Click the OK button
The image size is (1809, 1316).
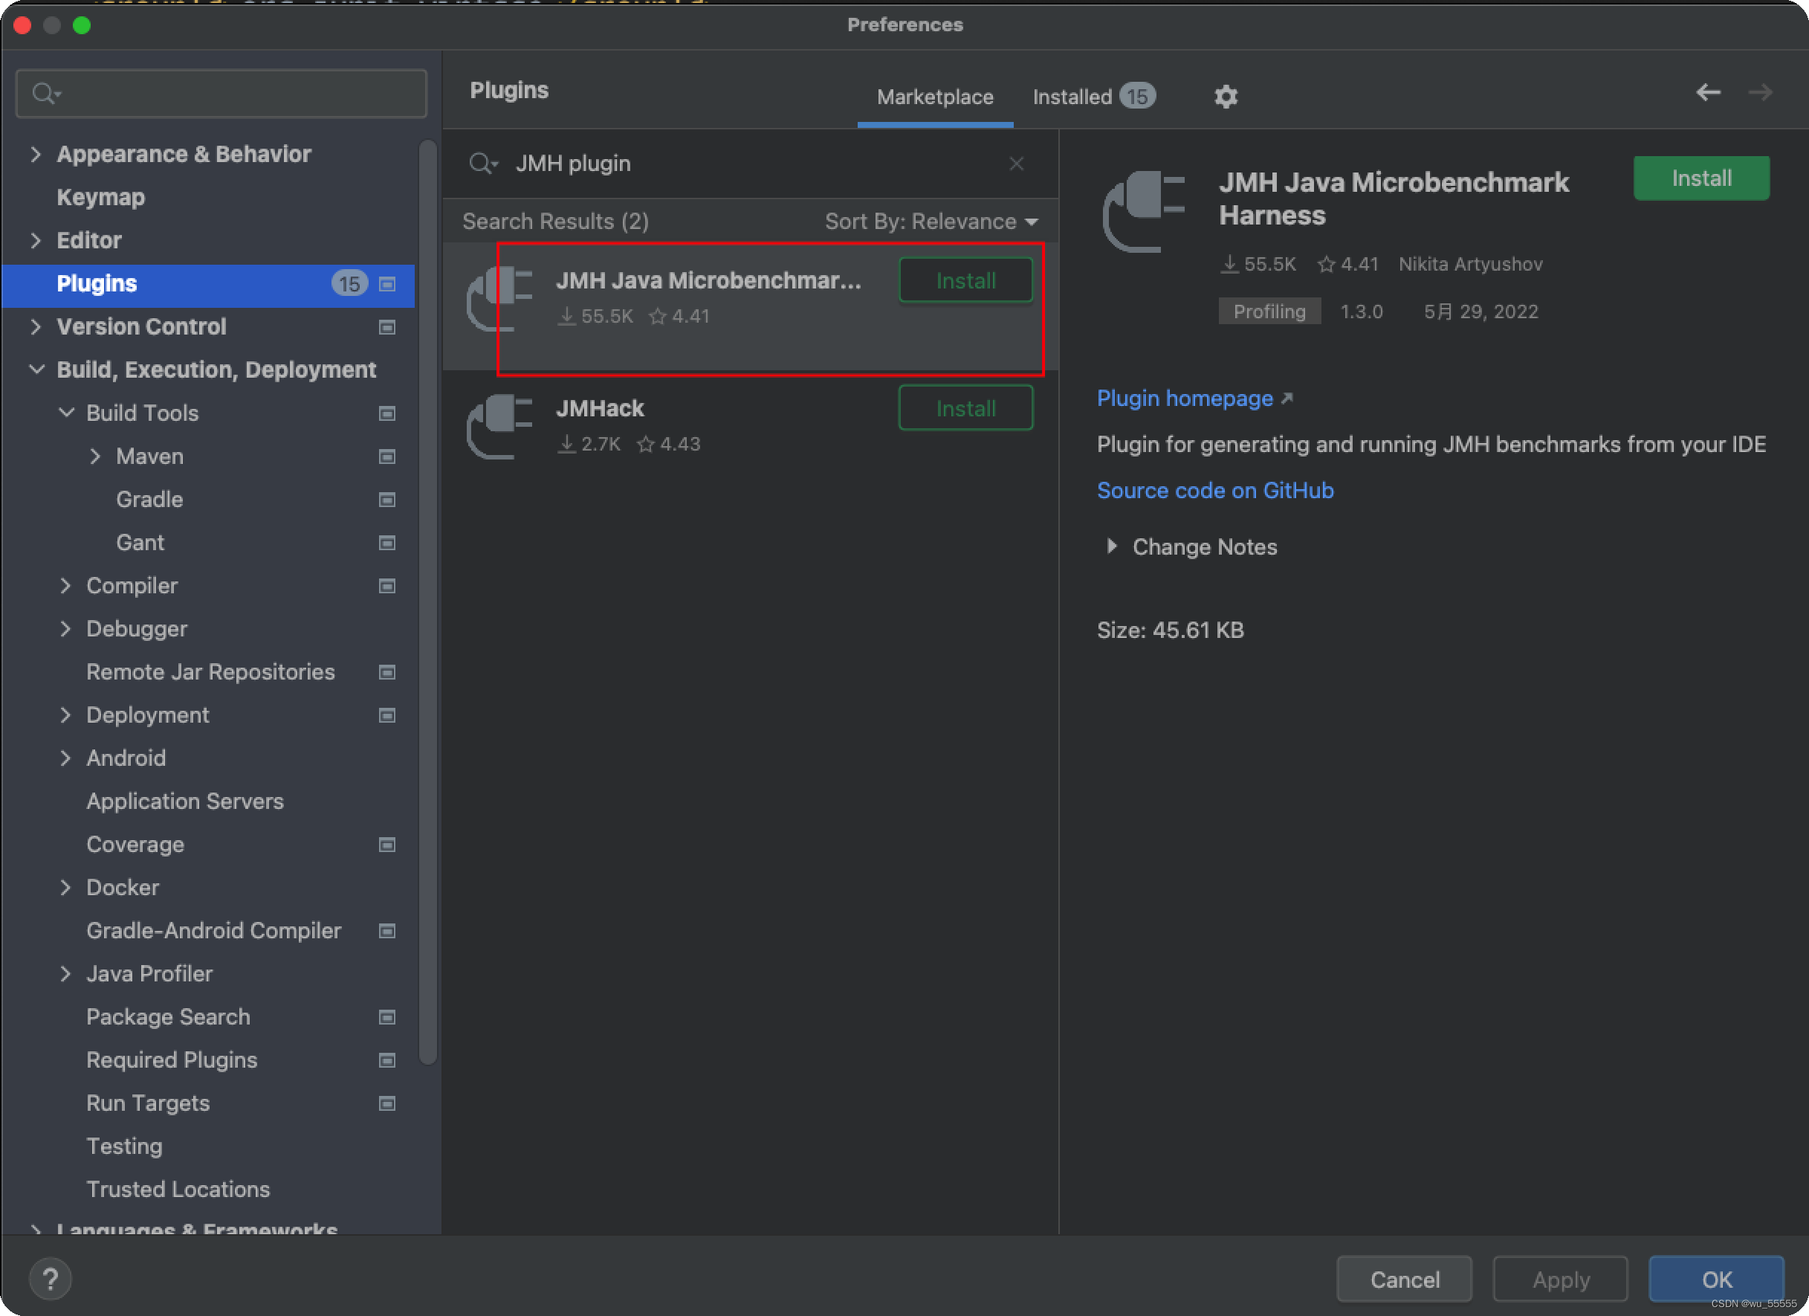coord(1715,1280)
